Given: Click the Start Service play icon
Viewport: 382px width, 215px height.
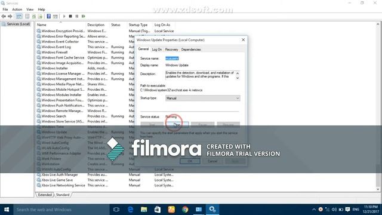Looking at the screenshot, I should [64, 16].
